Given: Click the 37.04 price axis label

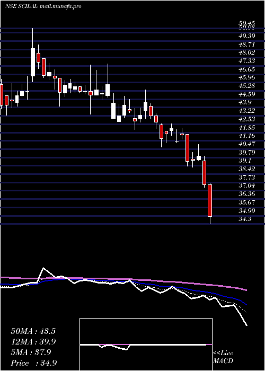Looking at the screenshot, I should tap(247, 185).
